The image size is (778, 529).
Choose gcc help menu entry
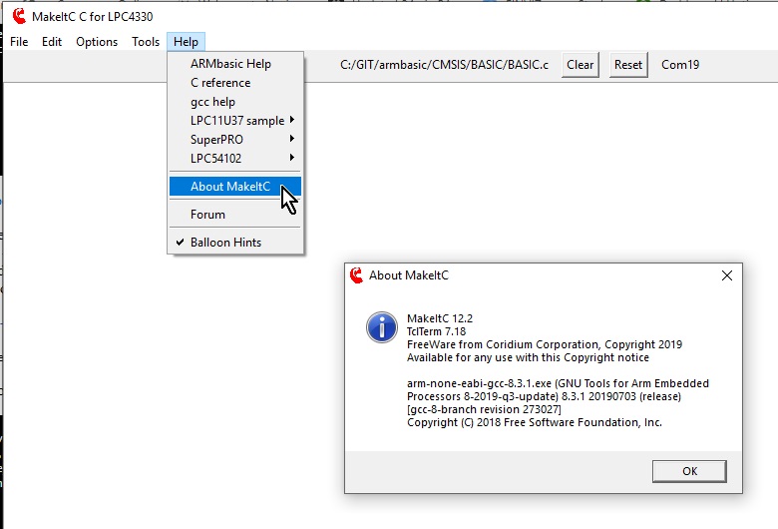click(x=212, y=102)
